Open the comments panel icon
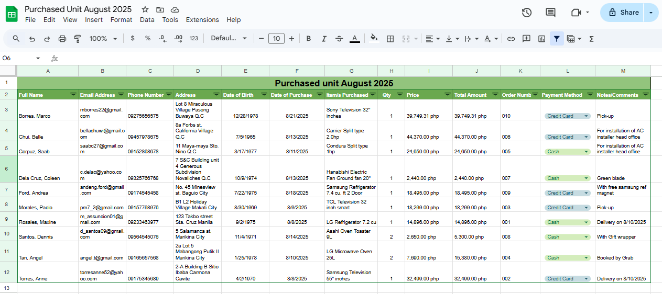 click(550, 13)
